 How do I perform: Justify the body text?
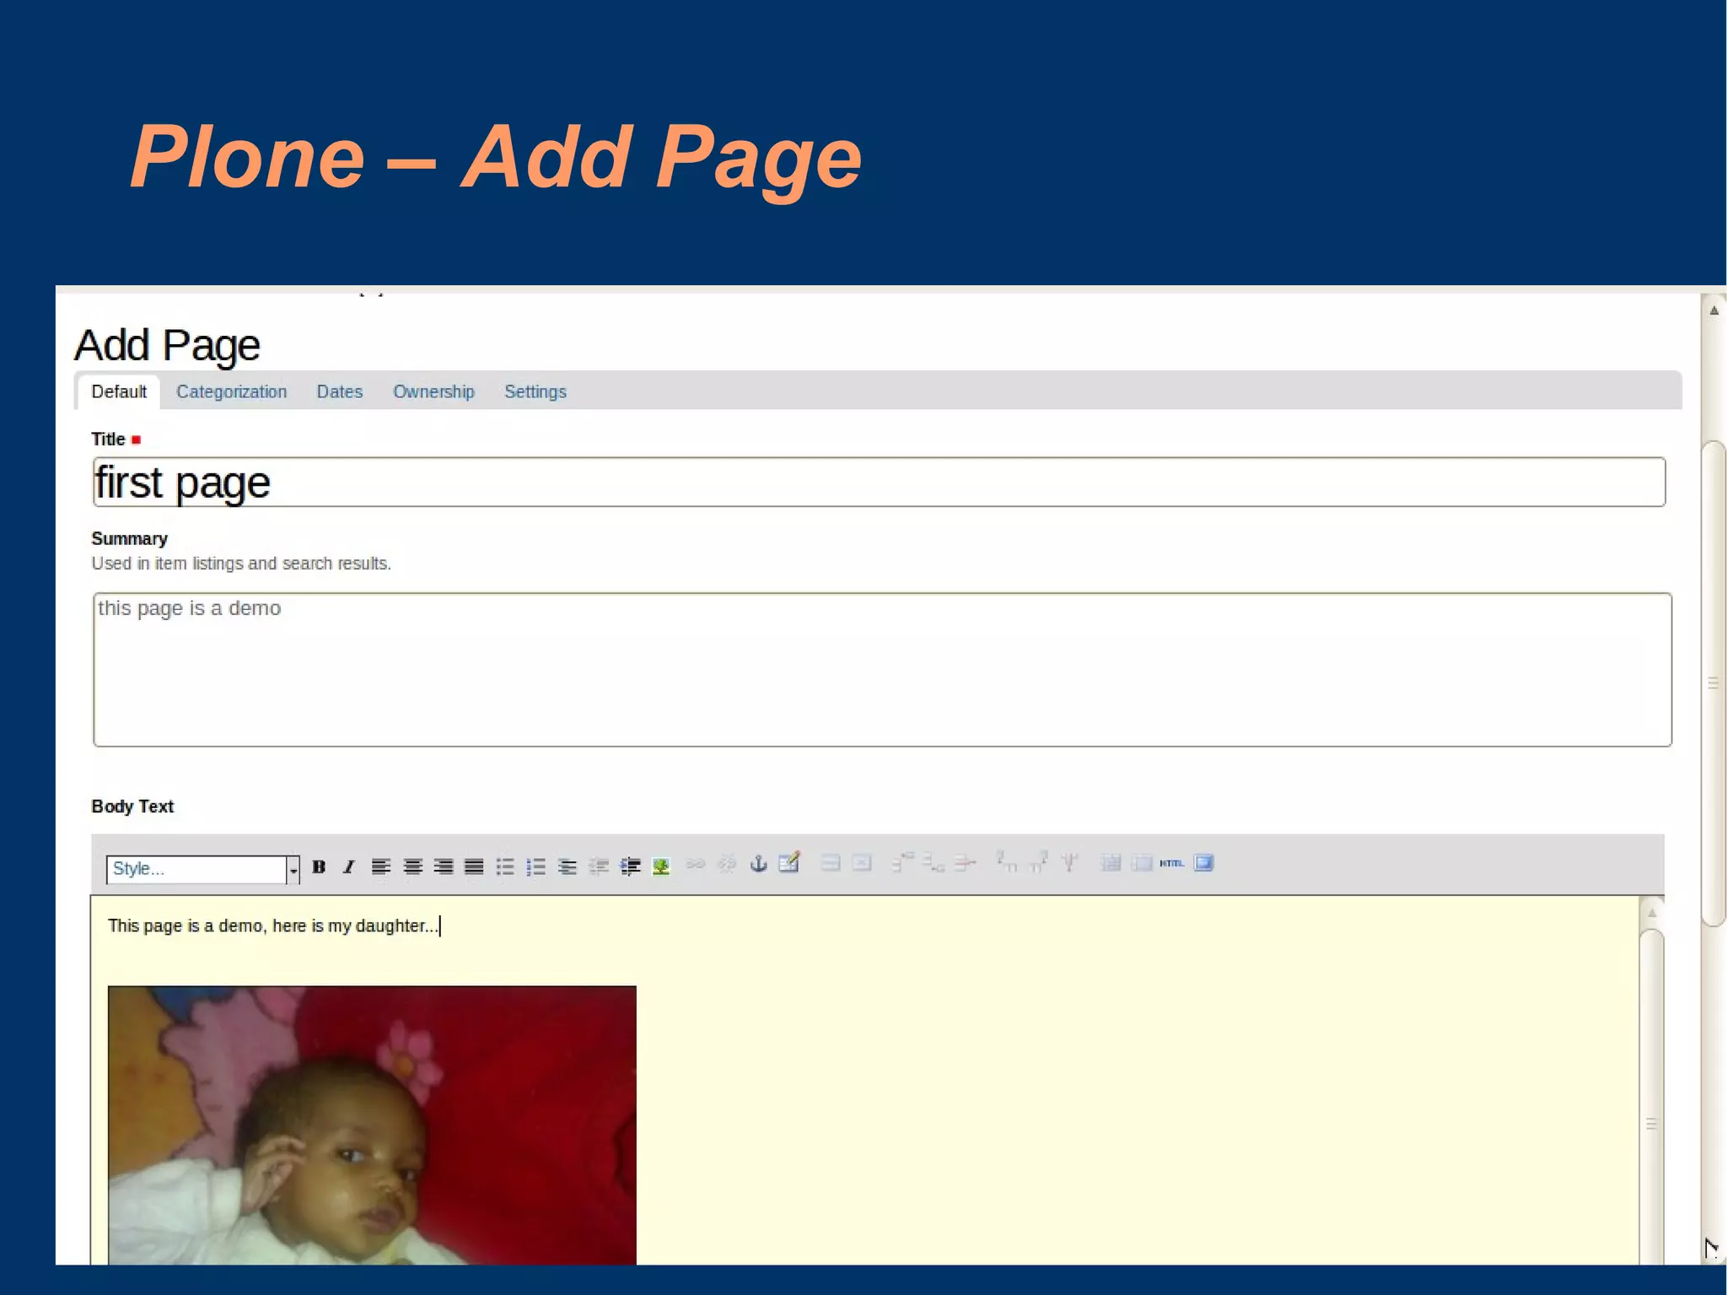pos(474,866)
